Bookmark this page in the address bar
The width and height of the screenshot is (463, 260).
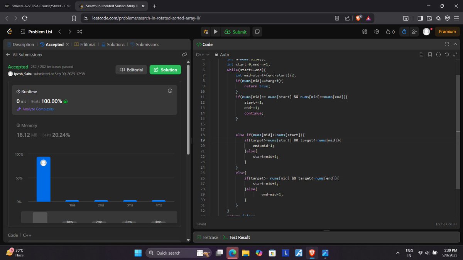(74, 18)
